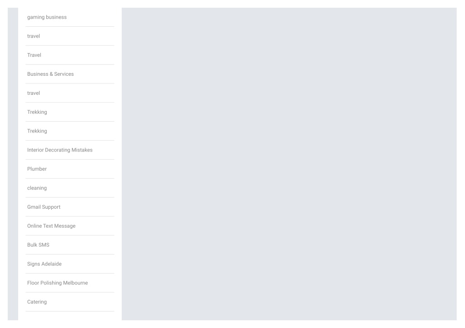Screen dimensions: 465x328
Task: Open Interior Decorating Mistakes link
Action: 60,150
